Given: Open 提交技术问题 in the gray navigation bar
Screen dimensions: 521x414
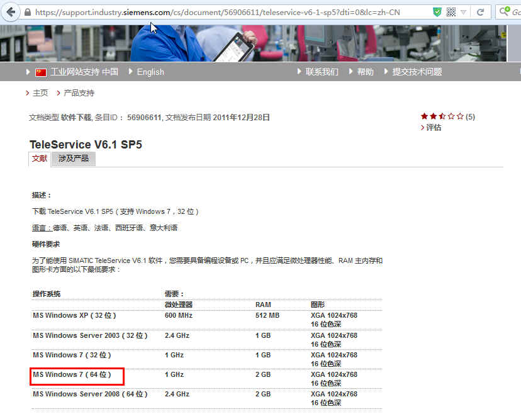Looking at the screenshot, I should [x=417, y=72].
